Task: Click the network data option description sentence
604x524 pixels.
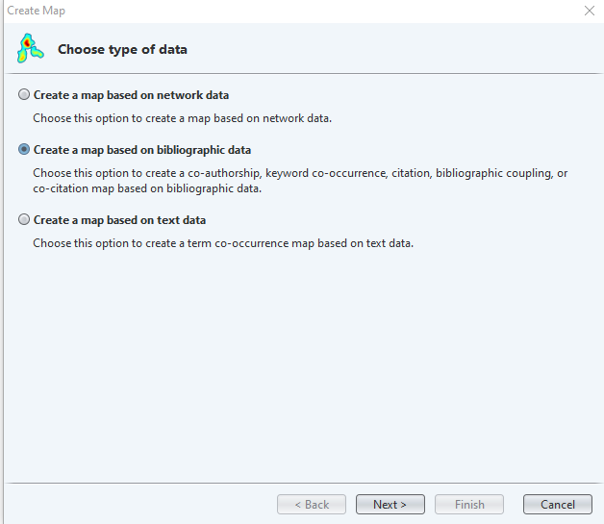Action: point(182,118)
